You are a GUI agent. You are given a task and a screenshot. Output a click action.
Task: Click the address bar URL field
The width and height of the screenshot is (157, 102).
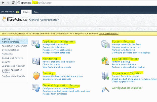coord(87,3)
